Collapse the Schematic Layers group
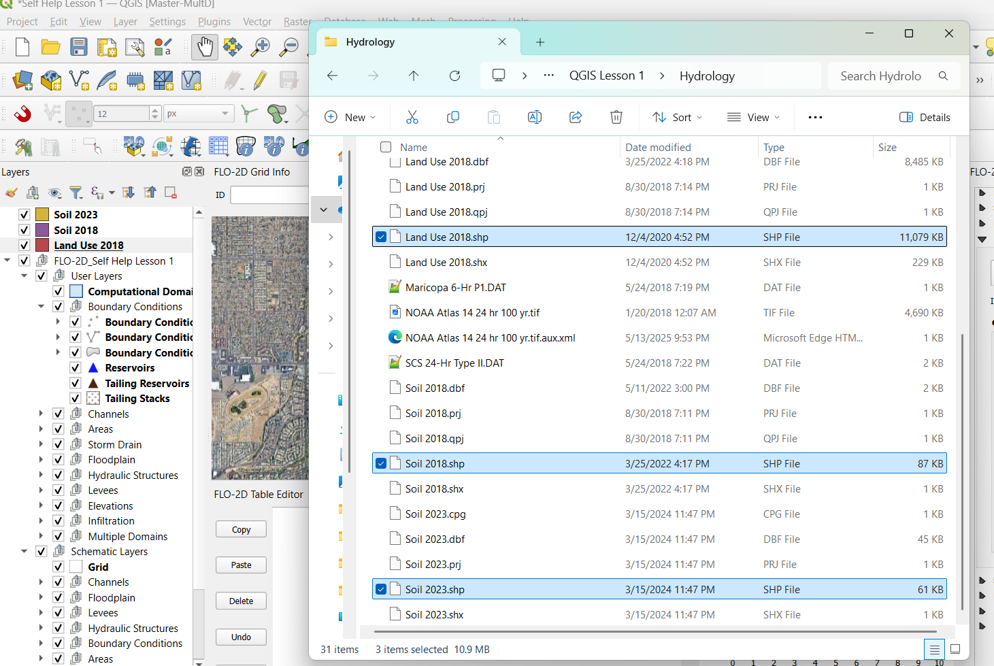The image size is (994, 666). point(24,552)
